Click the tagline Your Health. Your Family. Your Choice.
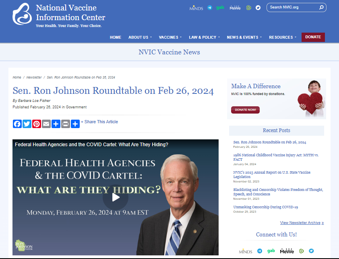 pyautogui.click(x=69, y=26)
